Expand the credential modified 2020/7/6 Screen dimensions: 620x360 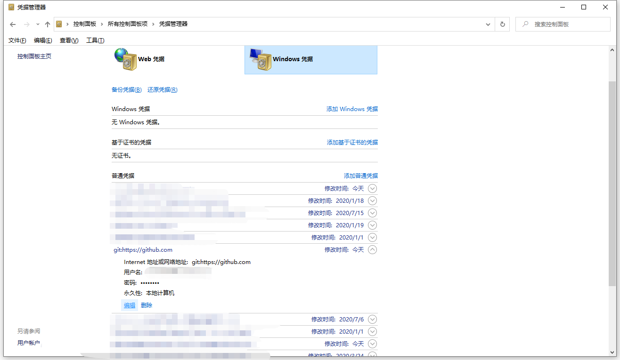tap(372, 320)
